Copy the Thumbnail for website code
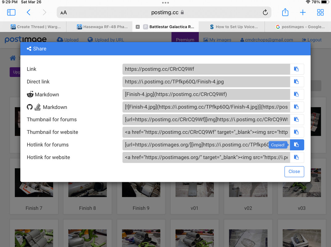 297,132
